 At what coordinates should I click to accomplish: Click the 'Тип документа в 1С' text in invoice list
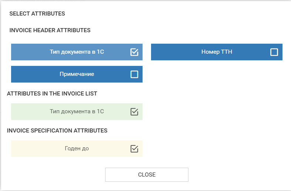point(77,111)
